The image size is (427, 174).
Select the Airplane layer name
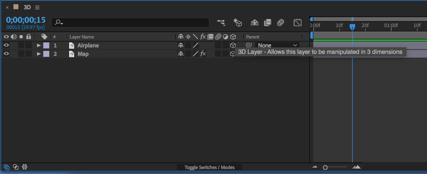88,45
